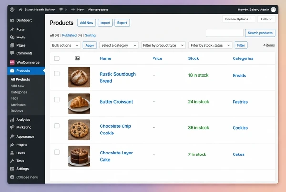Open the Rustic Sourdough Bread thumbnail
This screenshot has width=286, height=192.
pos(79,77)
